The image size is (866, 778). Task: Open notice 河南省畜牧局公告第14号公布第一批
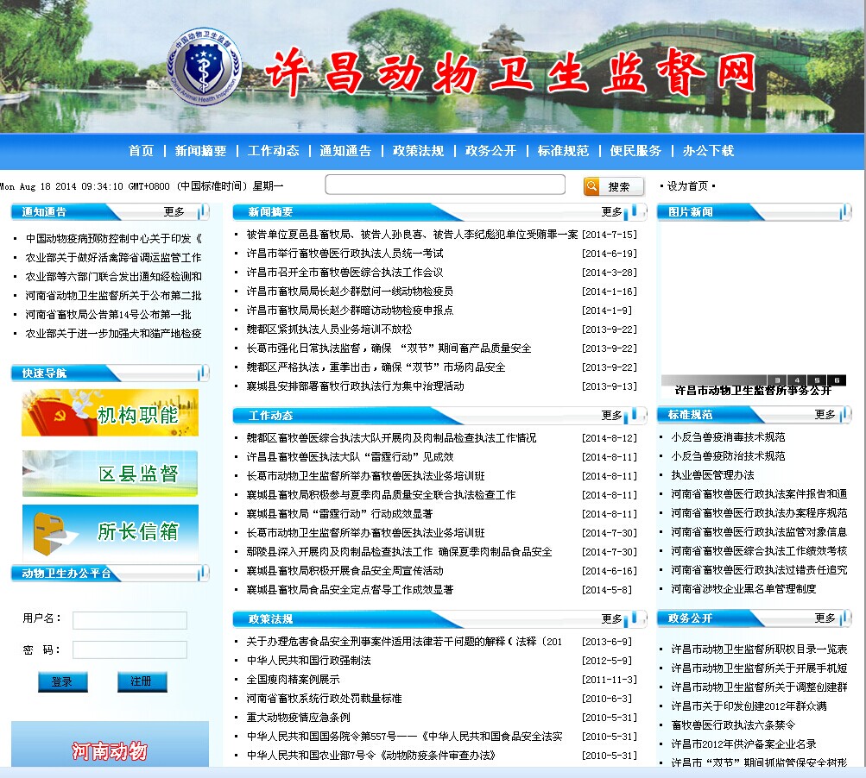pyautogui.click(x=108, y=315)
